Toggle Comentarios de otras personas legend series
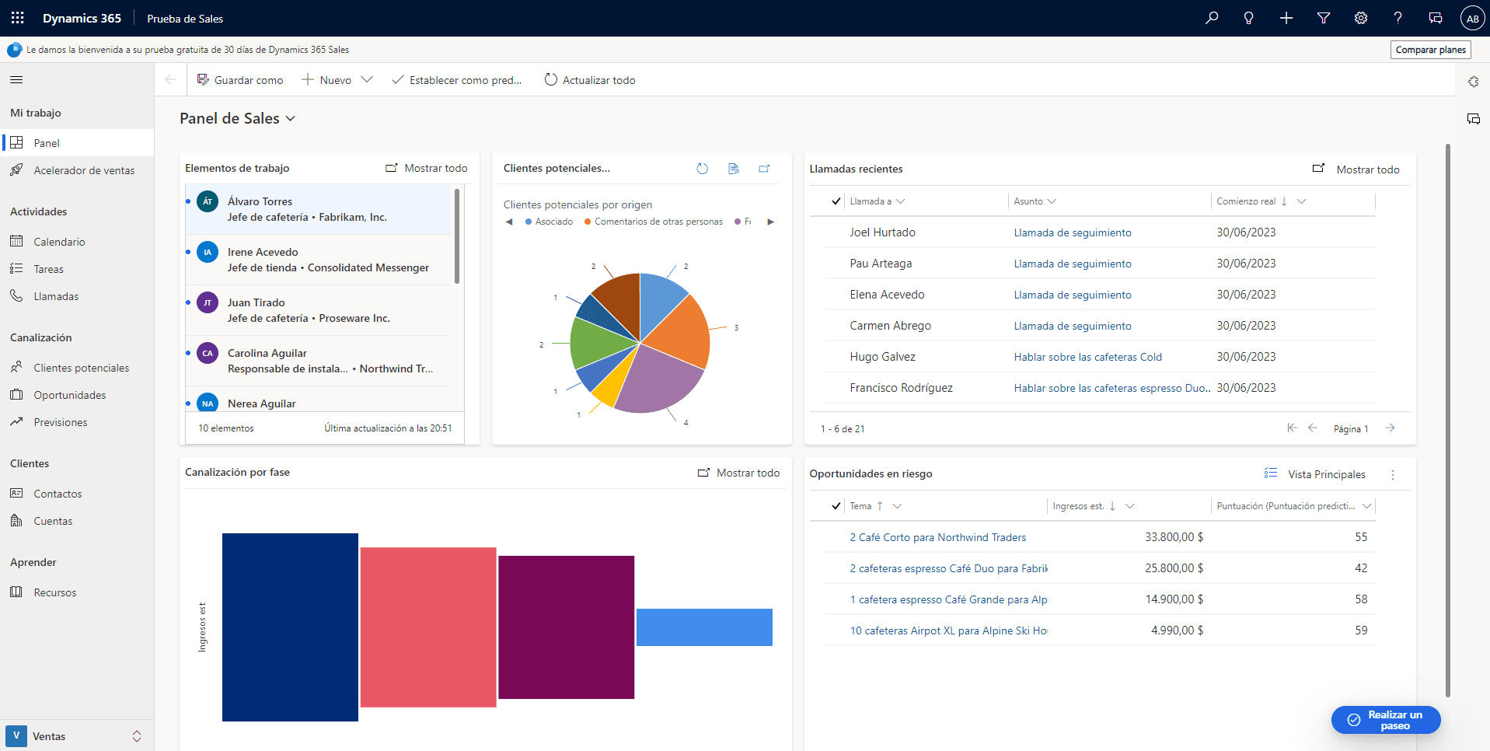1490x751 pixels. (x=653, y=222)
